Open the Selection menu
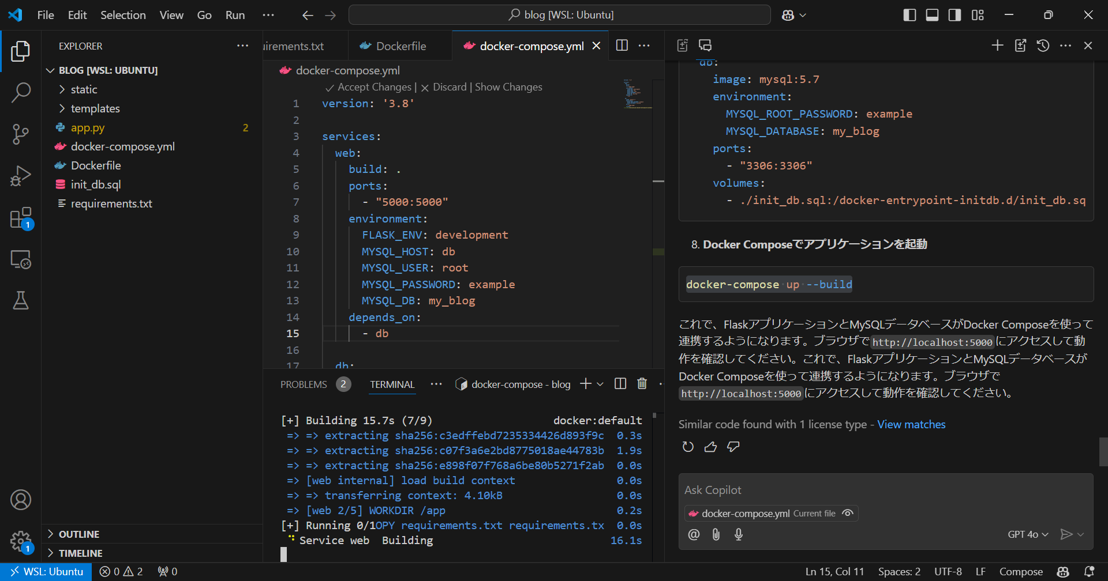 [x=123, y=15]
